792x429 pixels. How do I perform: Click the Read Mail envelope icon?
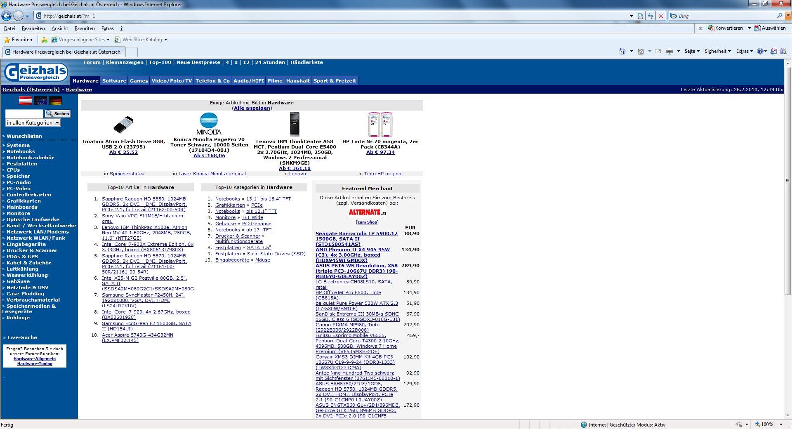658,51
